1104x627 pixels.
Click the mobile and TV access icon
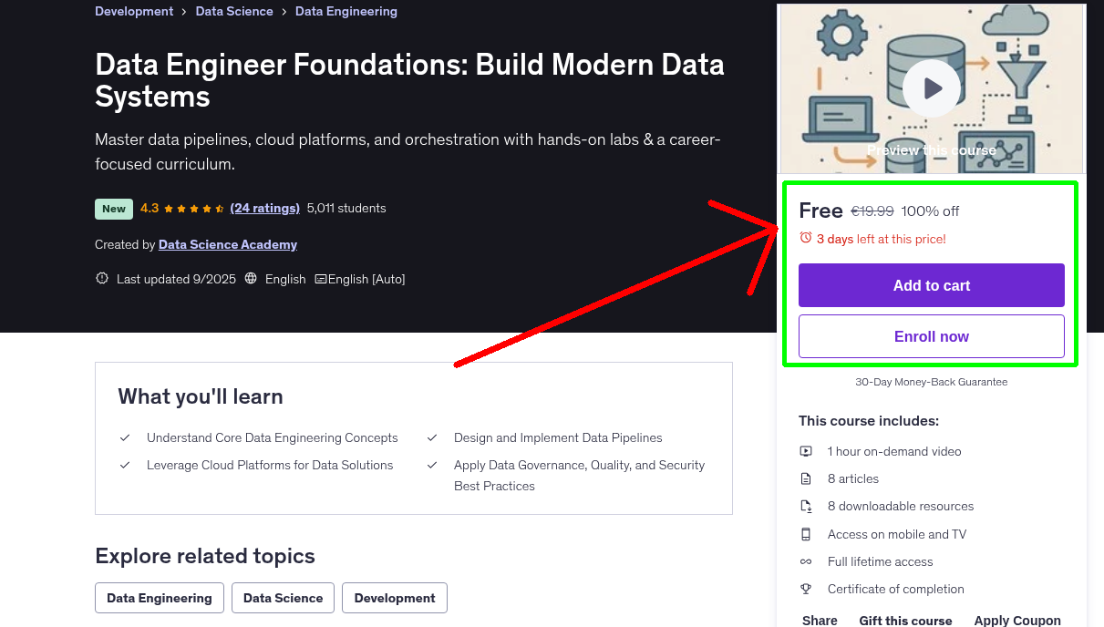point(806,534)
